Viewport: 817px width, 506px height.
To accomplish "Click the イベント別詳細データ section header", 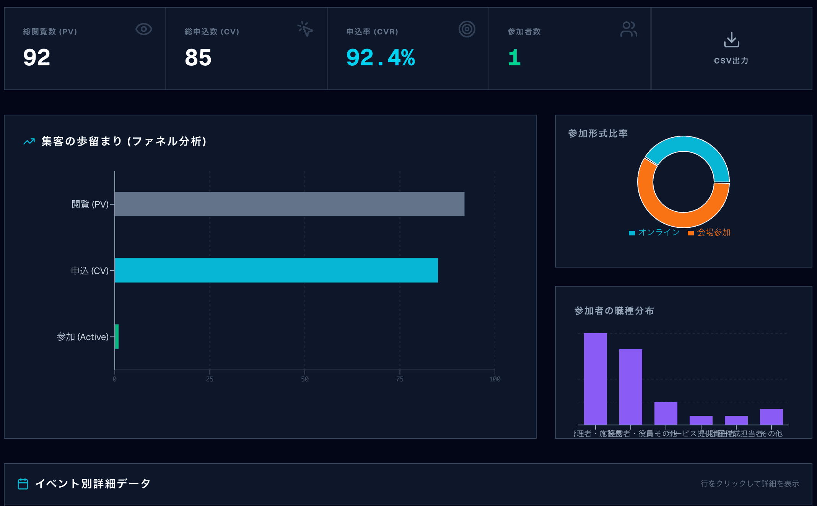I will pos(93,484).
